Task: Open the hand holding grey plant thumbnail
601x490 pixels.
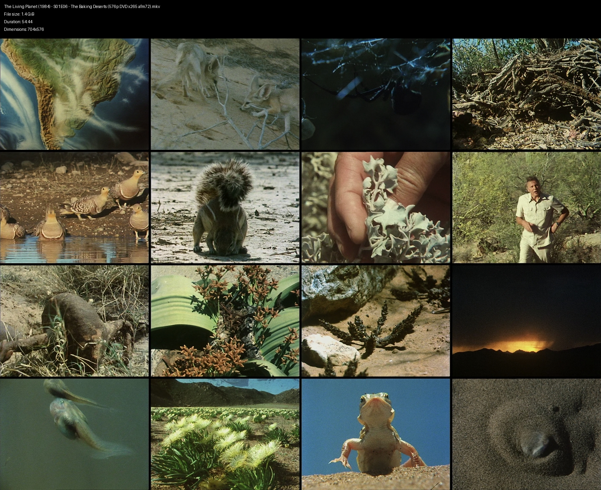Action: pos(376,208)
